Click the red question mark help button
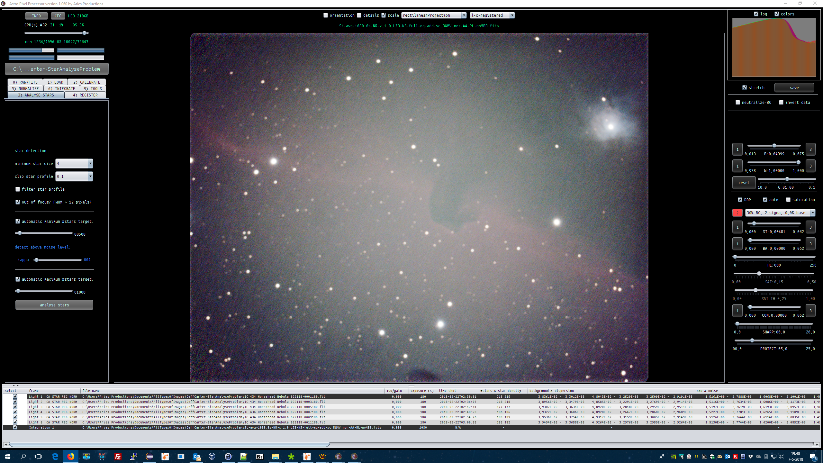Screen dimensions: 823x463 click(737, 213)
